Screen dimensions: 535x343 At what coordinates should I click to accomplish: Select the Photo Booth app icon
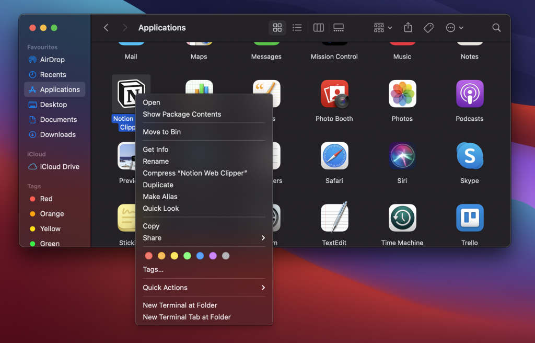334,94
